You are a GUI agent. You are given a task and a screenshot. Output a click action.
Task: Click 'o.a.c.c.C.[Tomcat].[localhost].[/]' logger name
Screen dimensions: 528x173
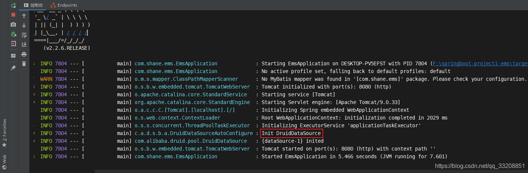click(185, 110)
